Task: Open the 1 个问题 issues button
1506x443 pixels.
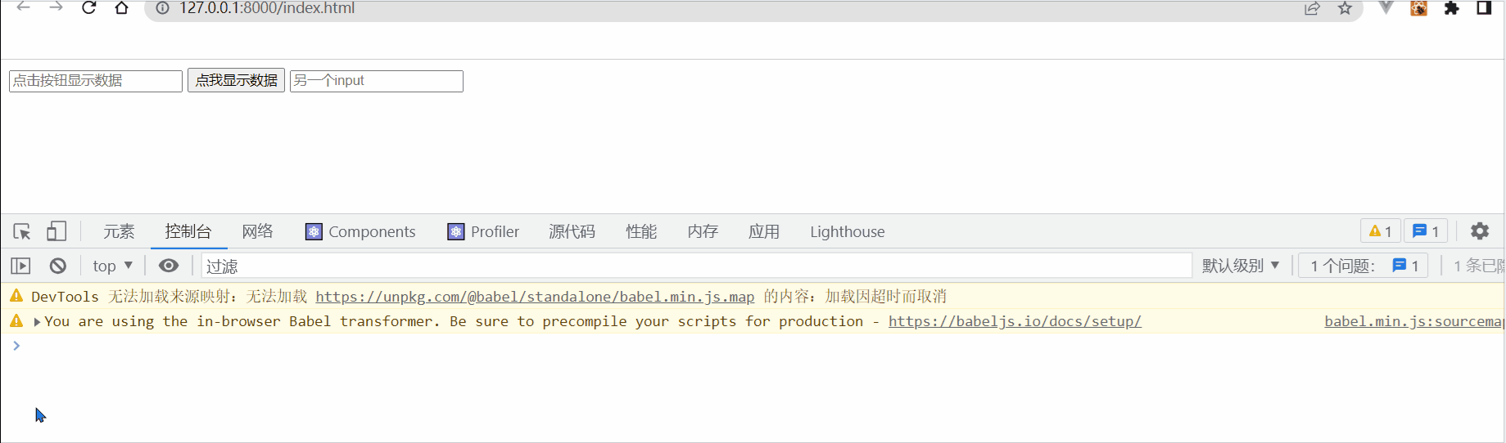Action: 1364,266
